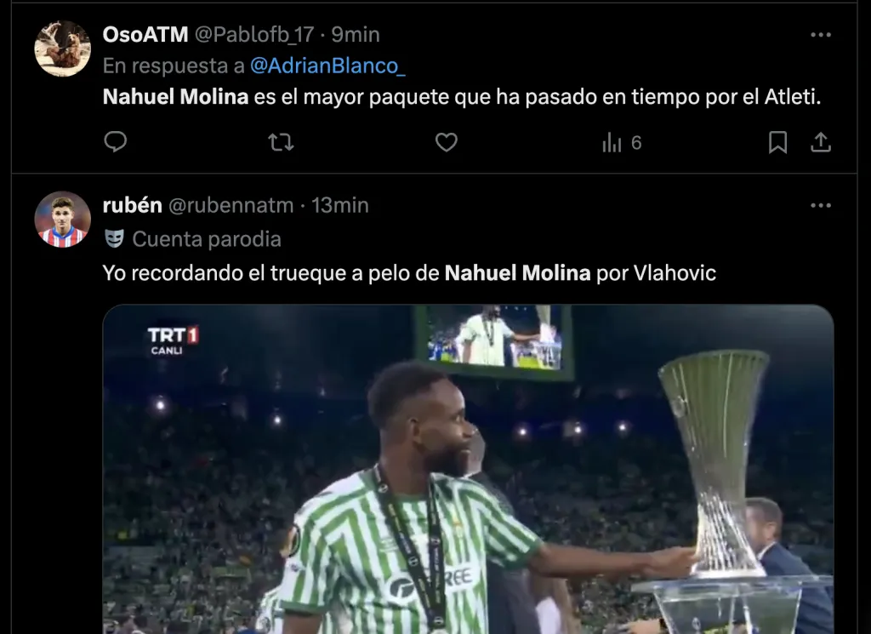Open the 13min timestamp on rubén's tweet
This screenshot has width=871, height=634.
pos(340,205)
